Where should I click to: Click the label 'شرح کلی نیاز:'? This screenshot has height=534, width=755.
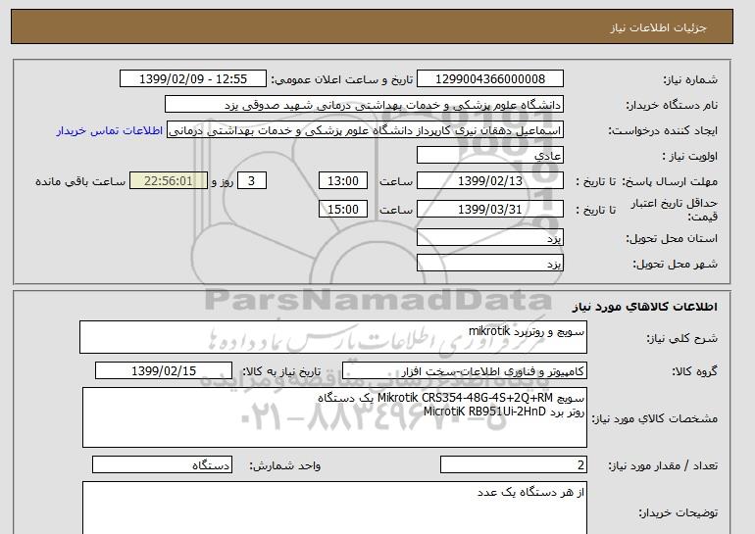coord(681,338)
